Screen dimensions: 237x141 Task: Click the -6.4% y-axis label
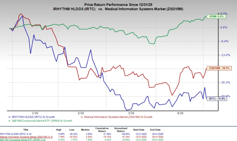coord(224,41)
